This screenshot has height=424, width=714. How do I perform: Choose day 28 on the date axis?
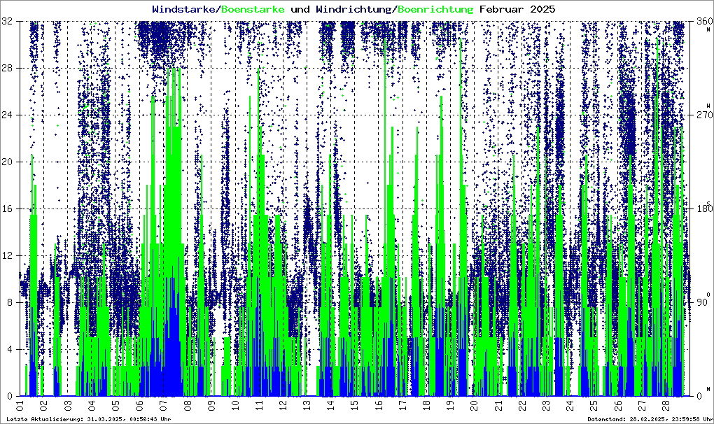(x=664, y=405)
